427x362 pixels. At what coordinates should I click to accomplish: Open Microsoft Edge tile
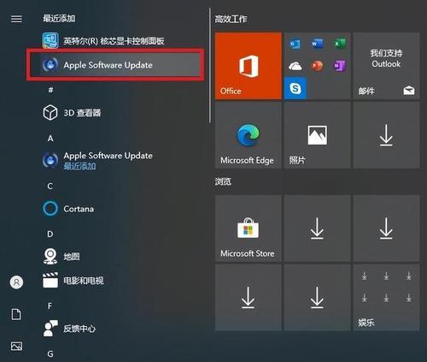pyautogui.click(x=249, y=135)
